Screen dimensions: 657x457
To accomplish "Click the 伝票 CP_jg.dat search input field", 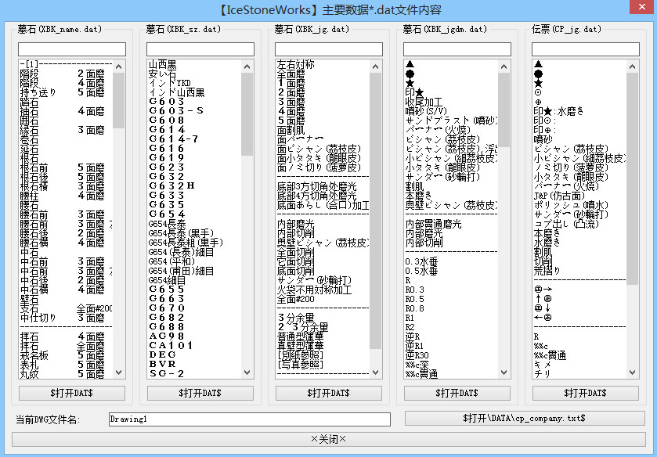I will pyautogui.click(x=586, y=49).
